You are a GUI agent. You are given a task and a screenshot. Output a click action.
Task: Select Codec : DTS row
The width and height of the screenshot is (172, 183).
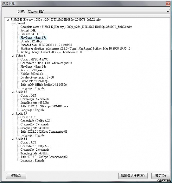pyautogui.click(x=28, y=96)
